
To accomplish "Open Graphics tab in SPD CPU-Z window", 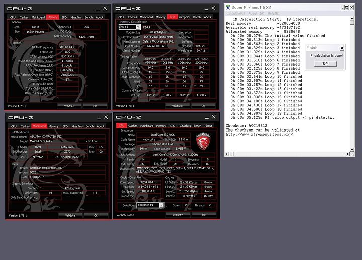I will click(x=185, y=17).
